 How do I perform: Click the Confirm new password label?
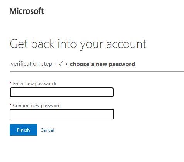(37, 106)
